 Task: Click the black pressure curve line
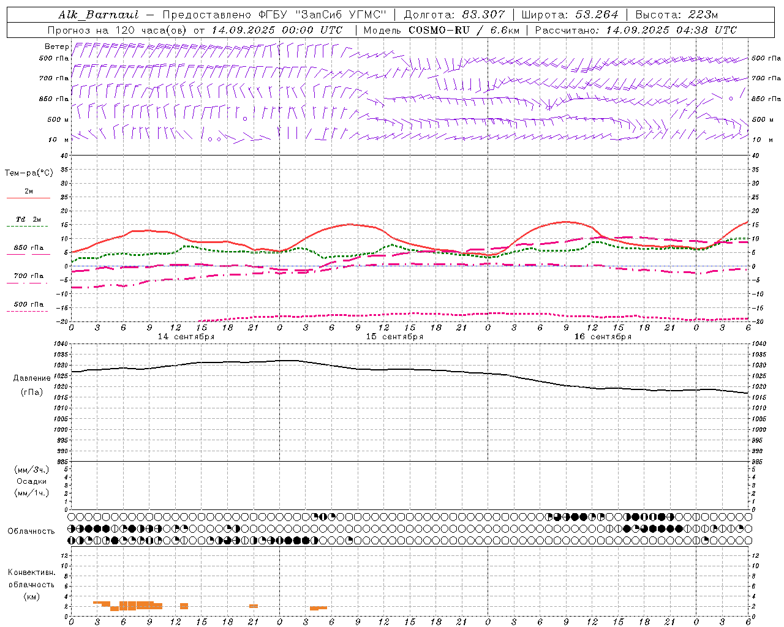409,370
